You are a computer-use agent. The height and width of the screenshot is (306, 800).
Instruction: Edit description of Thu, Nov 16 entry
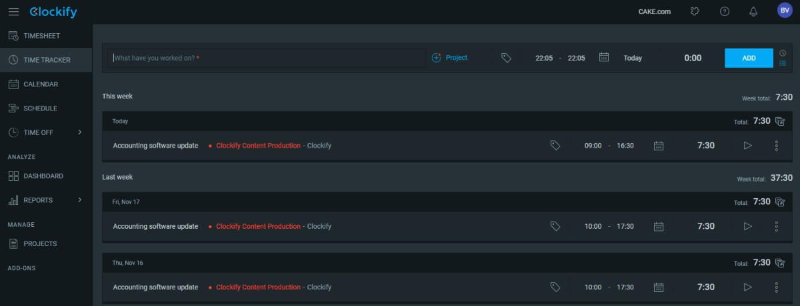[x=155, y=287]
